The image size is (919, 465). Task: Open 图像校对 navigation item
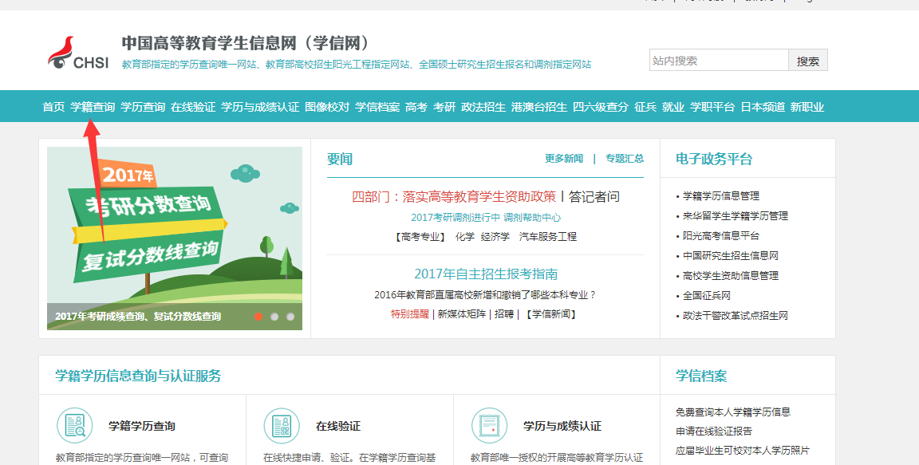click(327, 107)
